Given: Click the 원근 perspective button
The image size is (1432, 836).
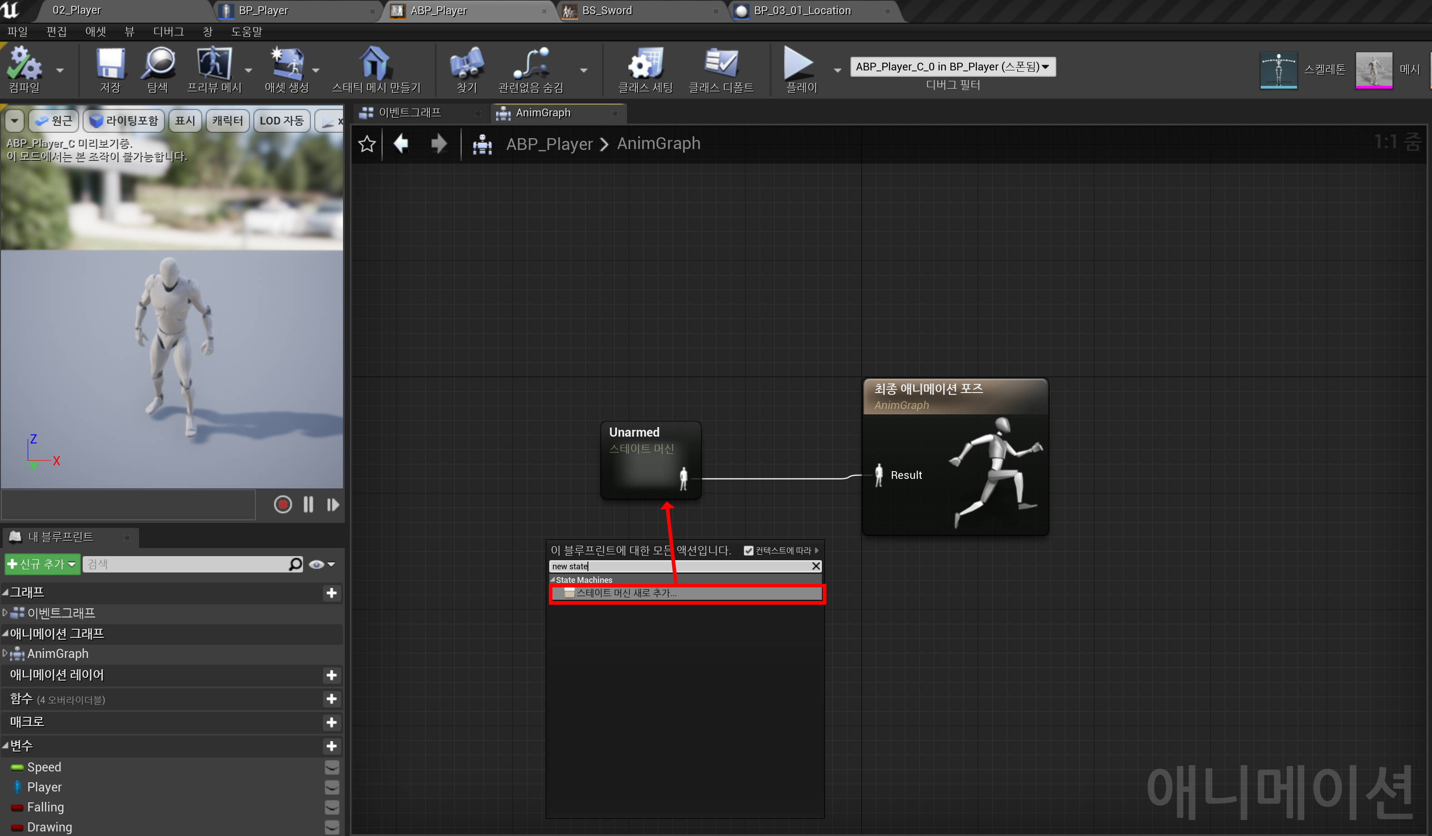Looking at the screenshot, I should [x=54, y=120].
